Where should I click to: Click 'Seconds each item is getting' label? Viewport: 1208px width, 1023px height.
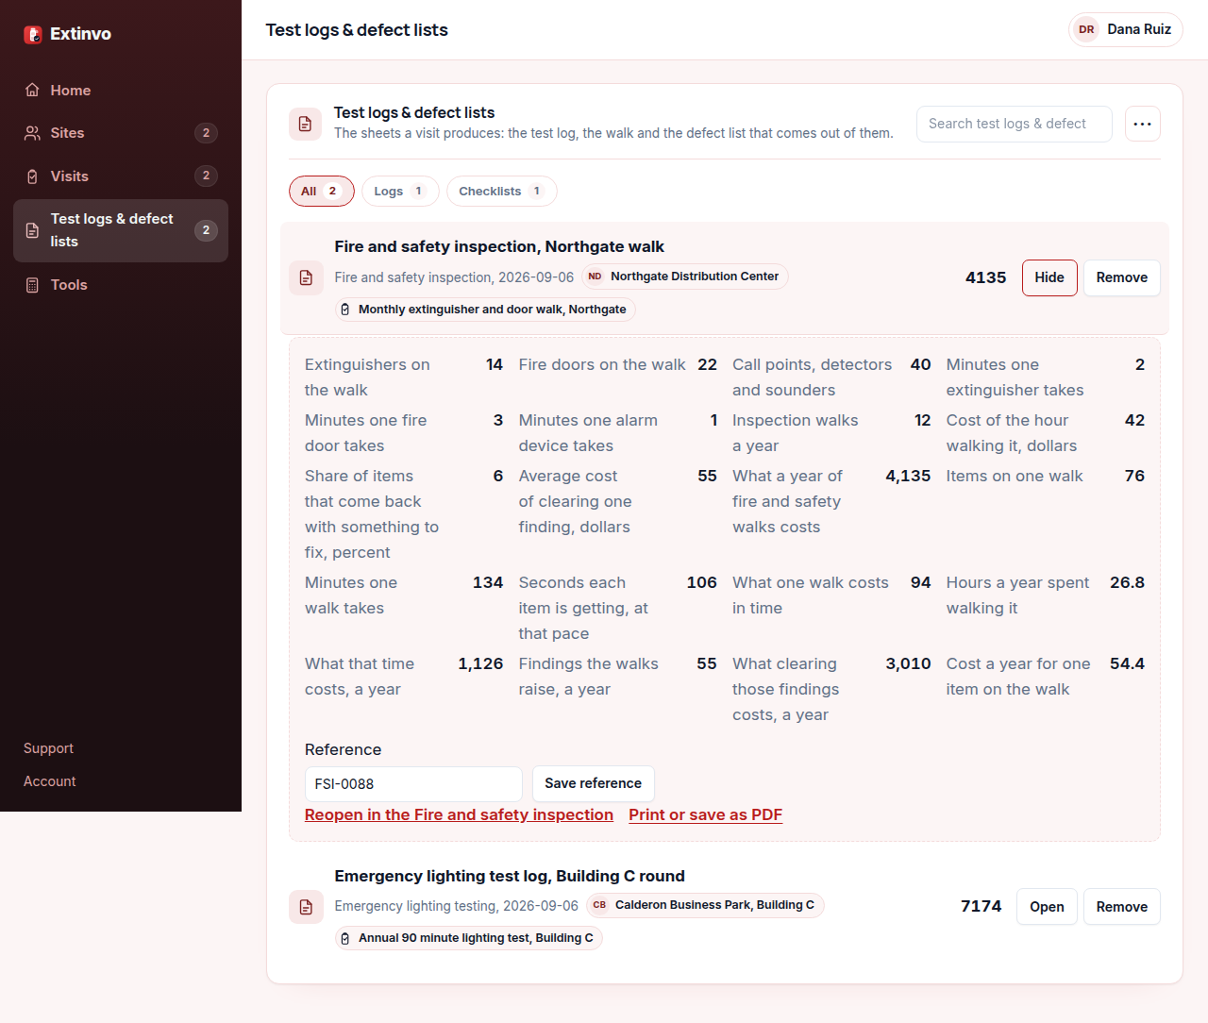click(x=583, y=609)
